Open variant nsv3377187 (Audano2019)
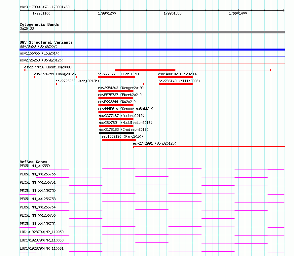Image resolution: width=294 pixels, height=256 pixels. click(122, 116)
